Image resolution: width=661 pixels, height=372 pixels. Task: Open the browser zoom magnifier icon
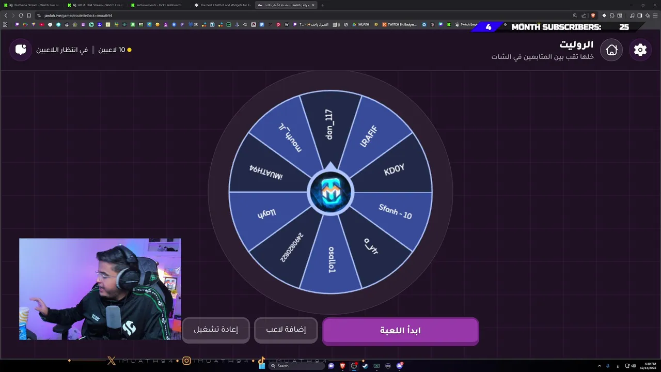(575, 16)
